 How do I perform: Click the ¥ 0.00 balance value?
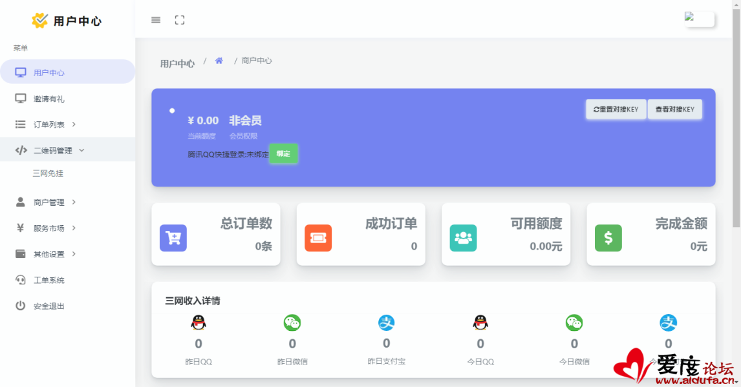coord(203,120)
